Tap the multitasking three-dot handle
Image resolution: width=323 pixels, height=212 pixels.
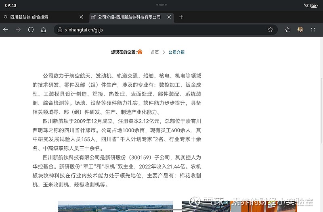point(161,4)
